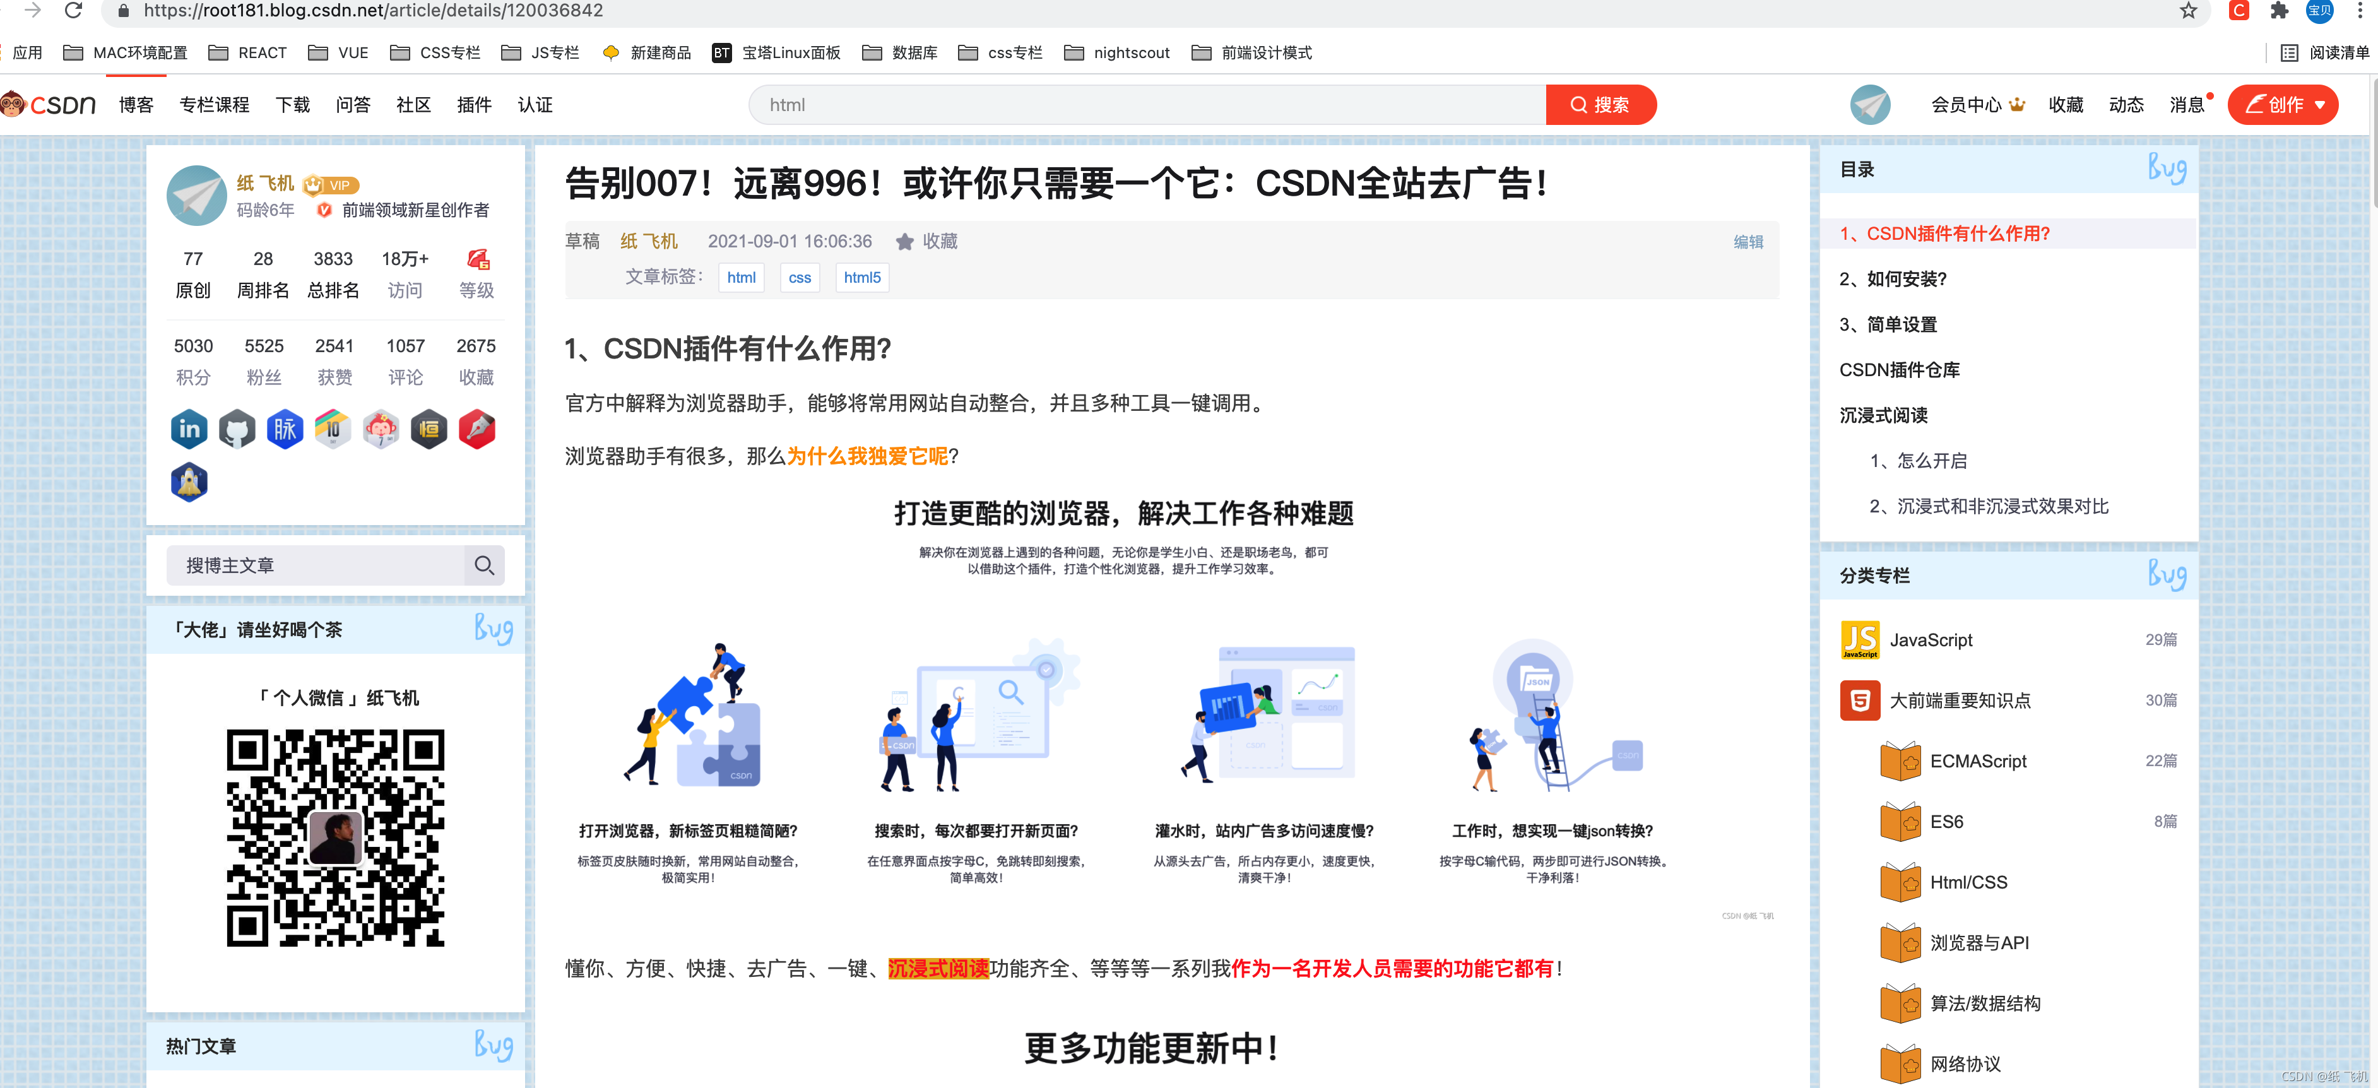This screenshot has width=2378, height=1088.
Task: Click the GitHub badge icon
Action: click(237, 429)
